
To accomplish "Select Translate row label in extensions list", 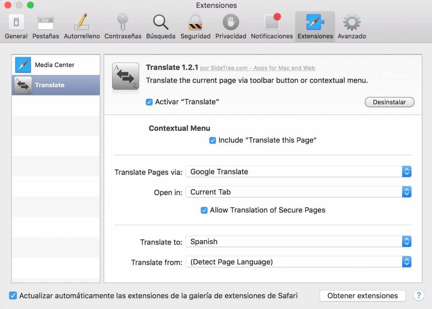I will click(50, 85).
